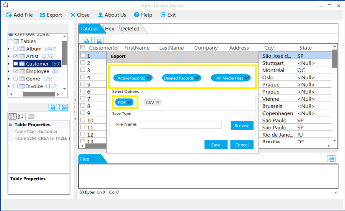Click the Stuttgart city cell

pos(273,63)
